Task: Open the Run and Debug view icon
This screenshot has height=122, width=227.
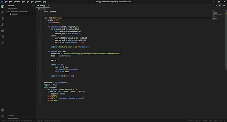Action: (x=3, y=25)
